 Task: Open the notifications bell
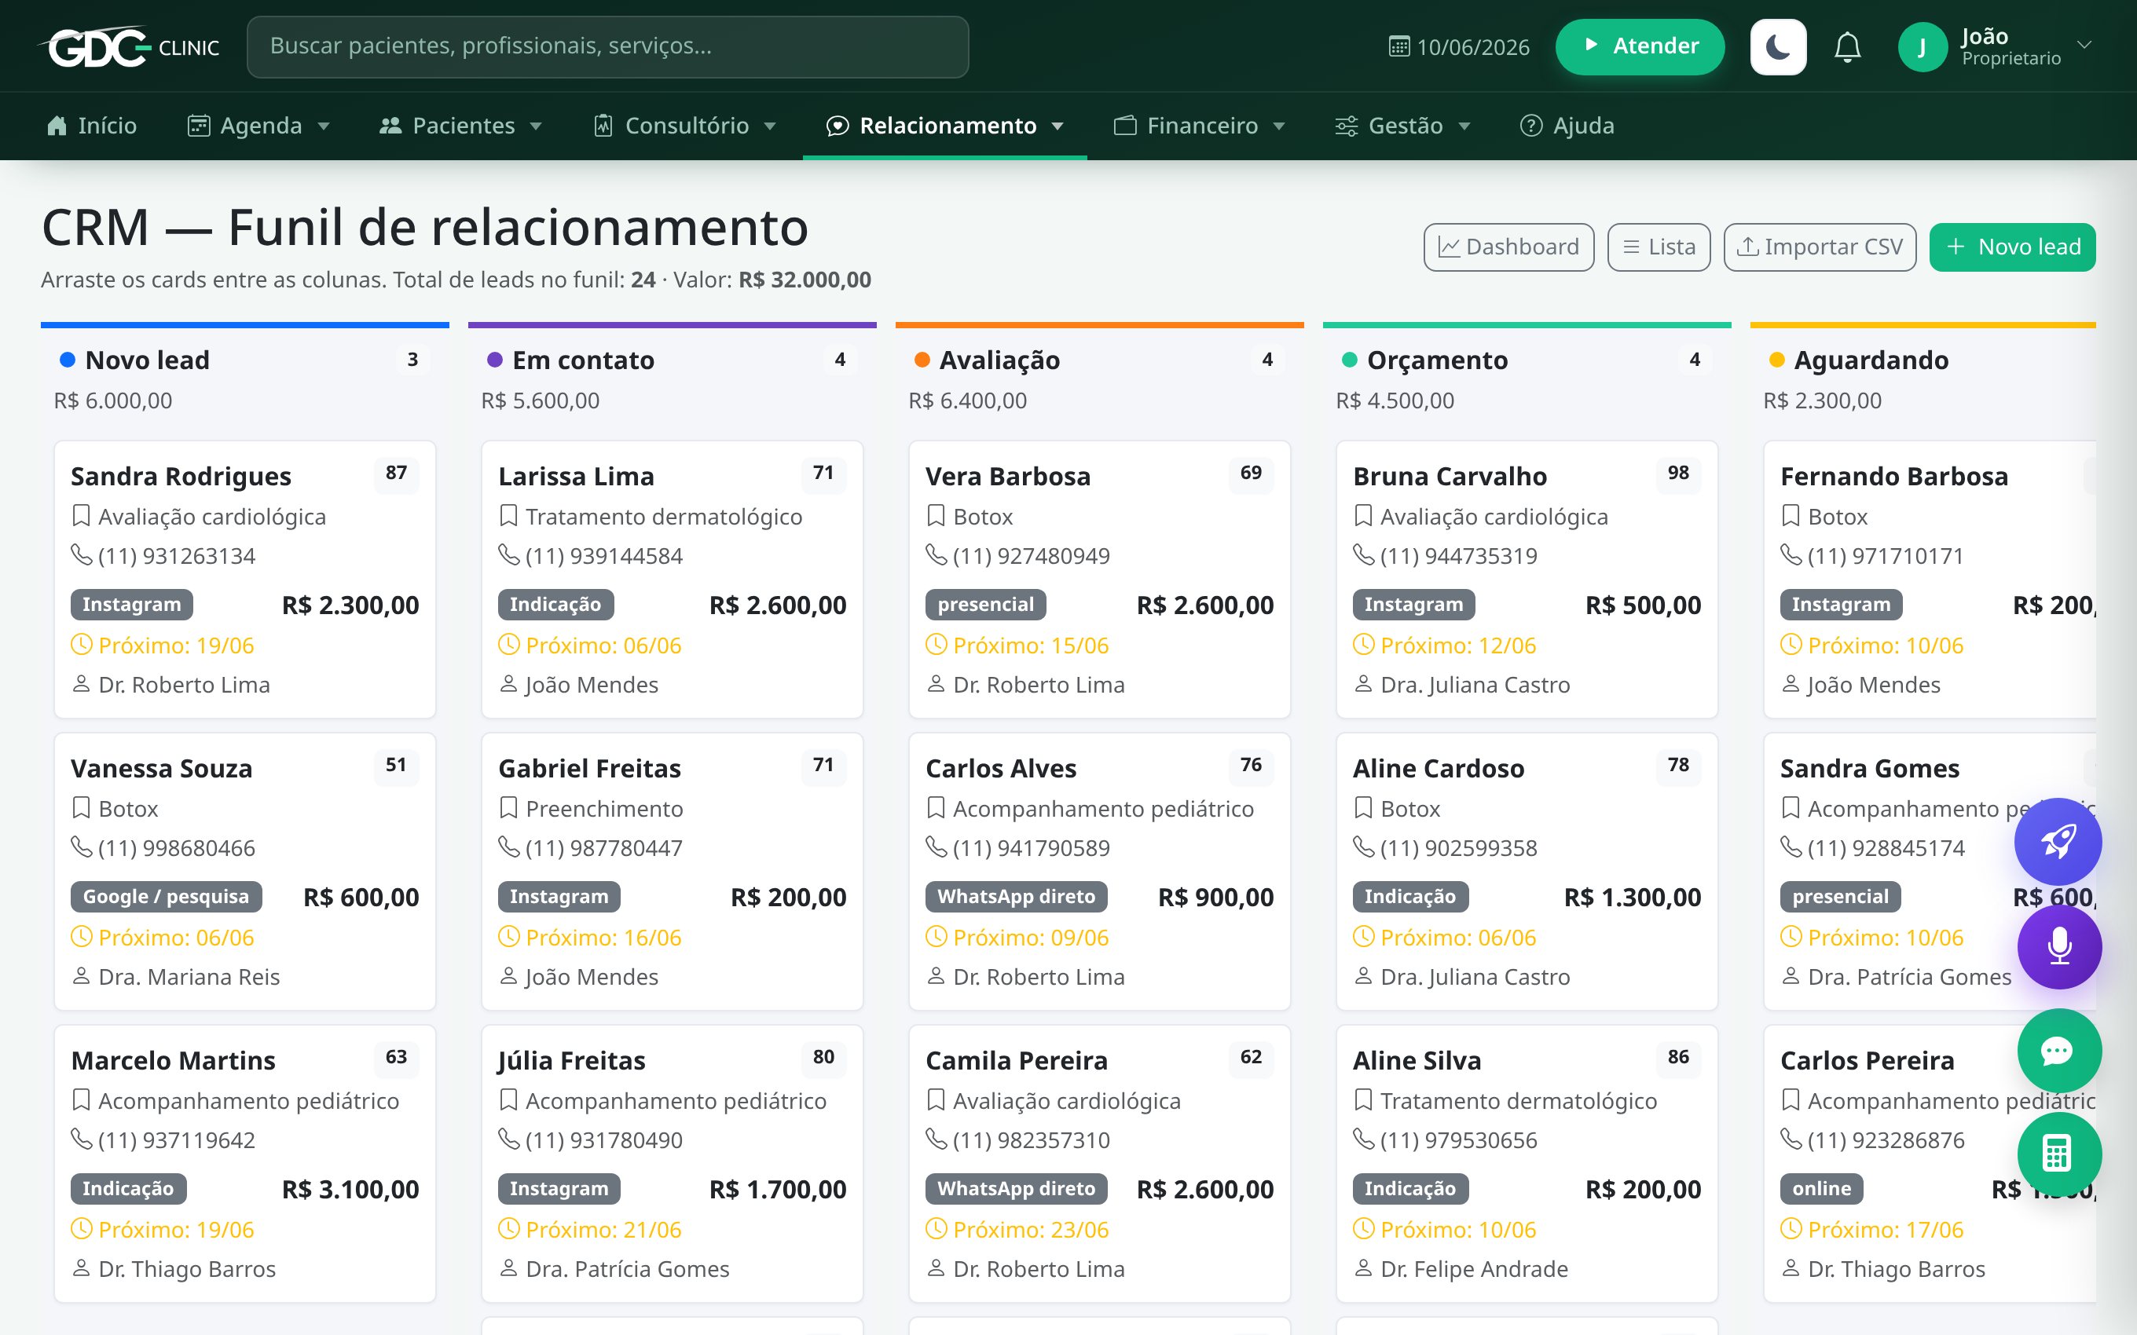1847,46
